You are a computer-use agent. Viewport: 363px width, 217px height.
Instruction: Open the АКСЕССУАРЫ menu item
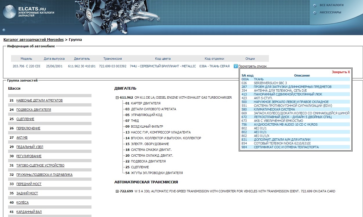330,12
